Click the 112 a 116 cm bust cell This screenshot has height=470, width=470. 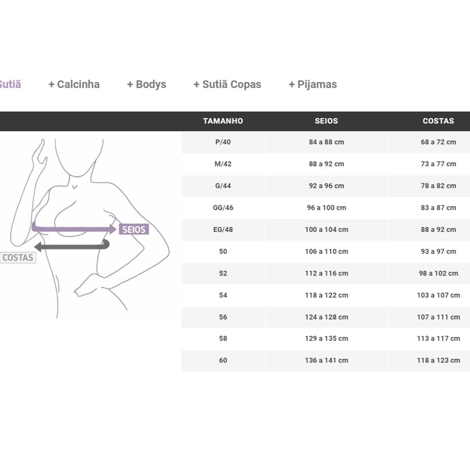[x=326, y=273]
